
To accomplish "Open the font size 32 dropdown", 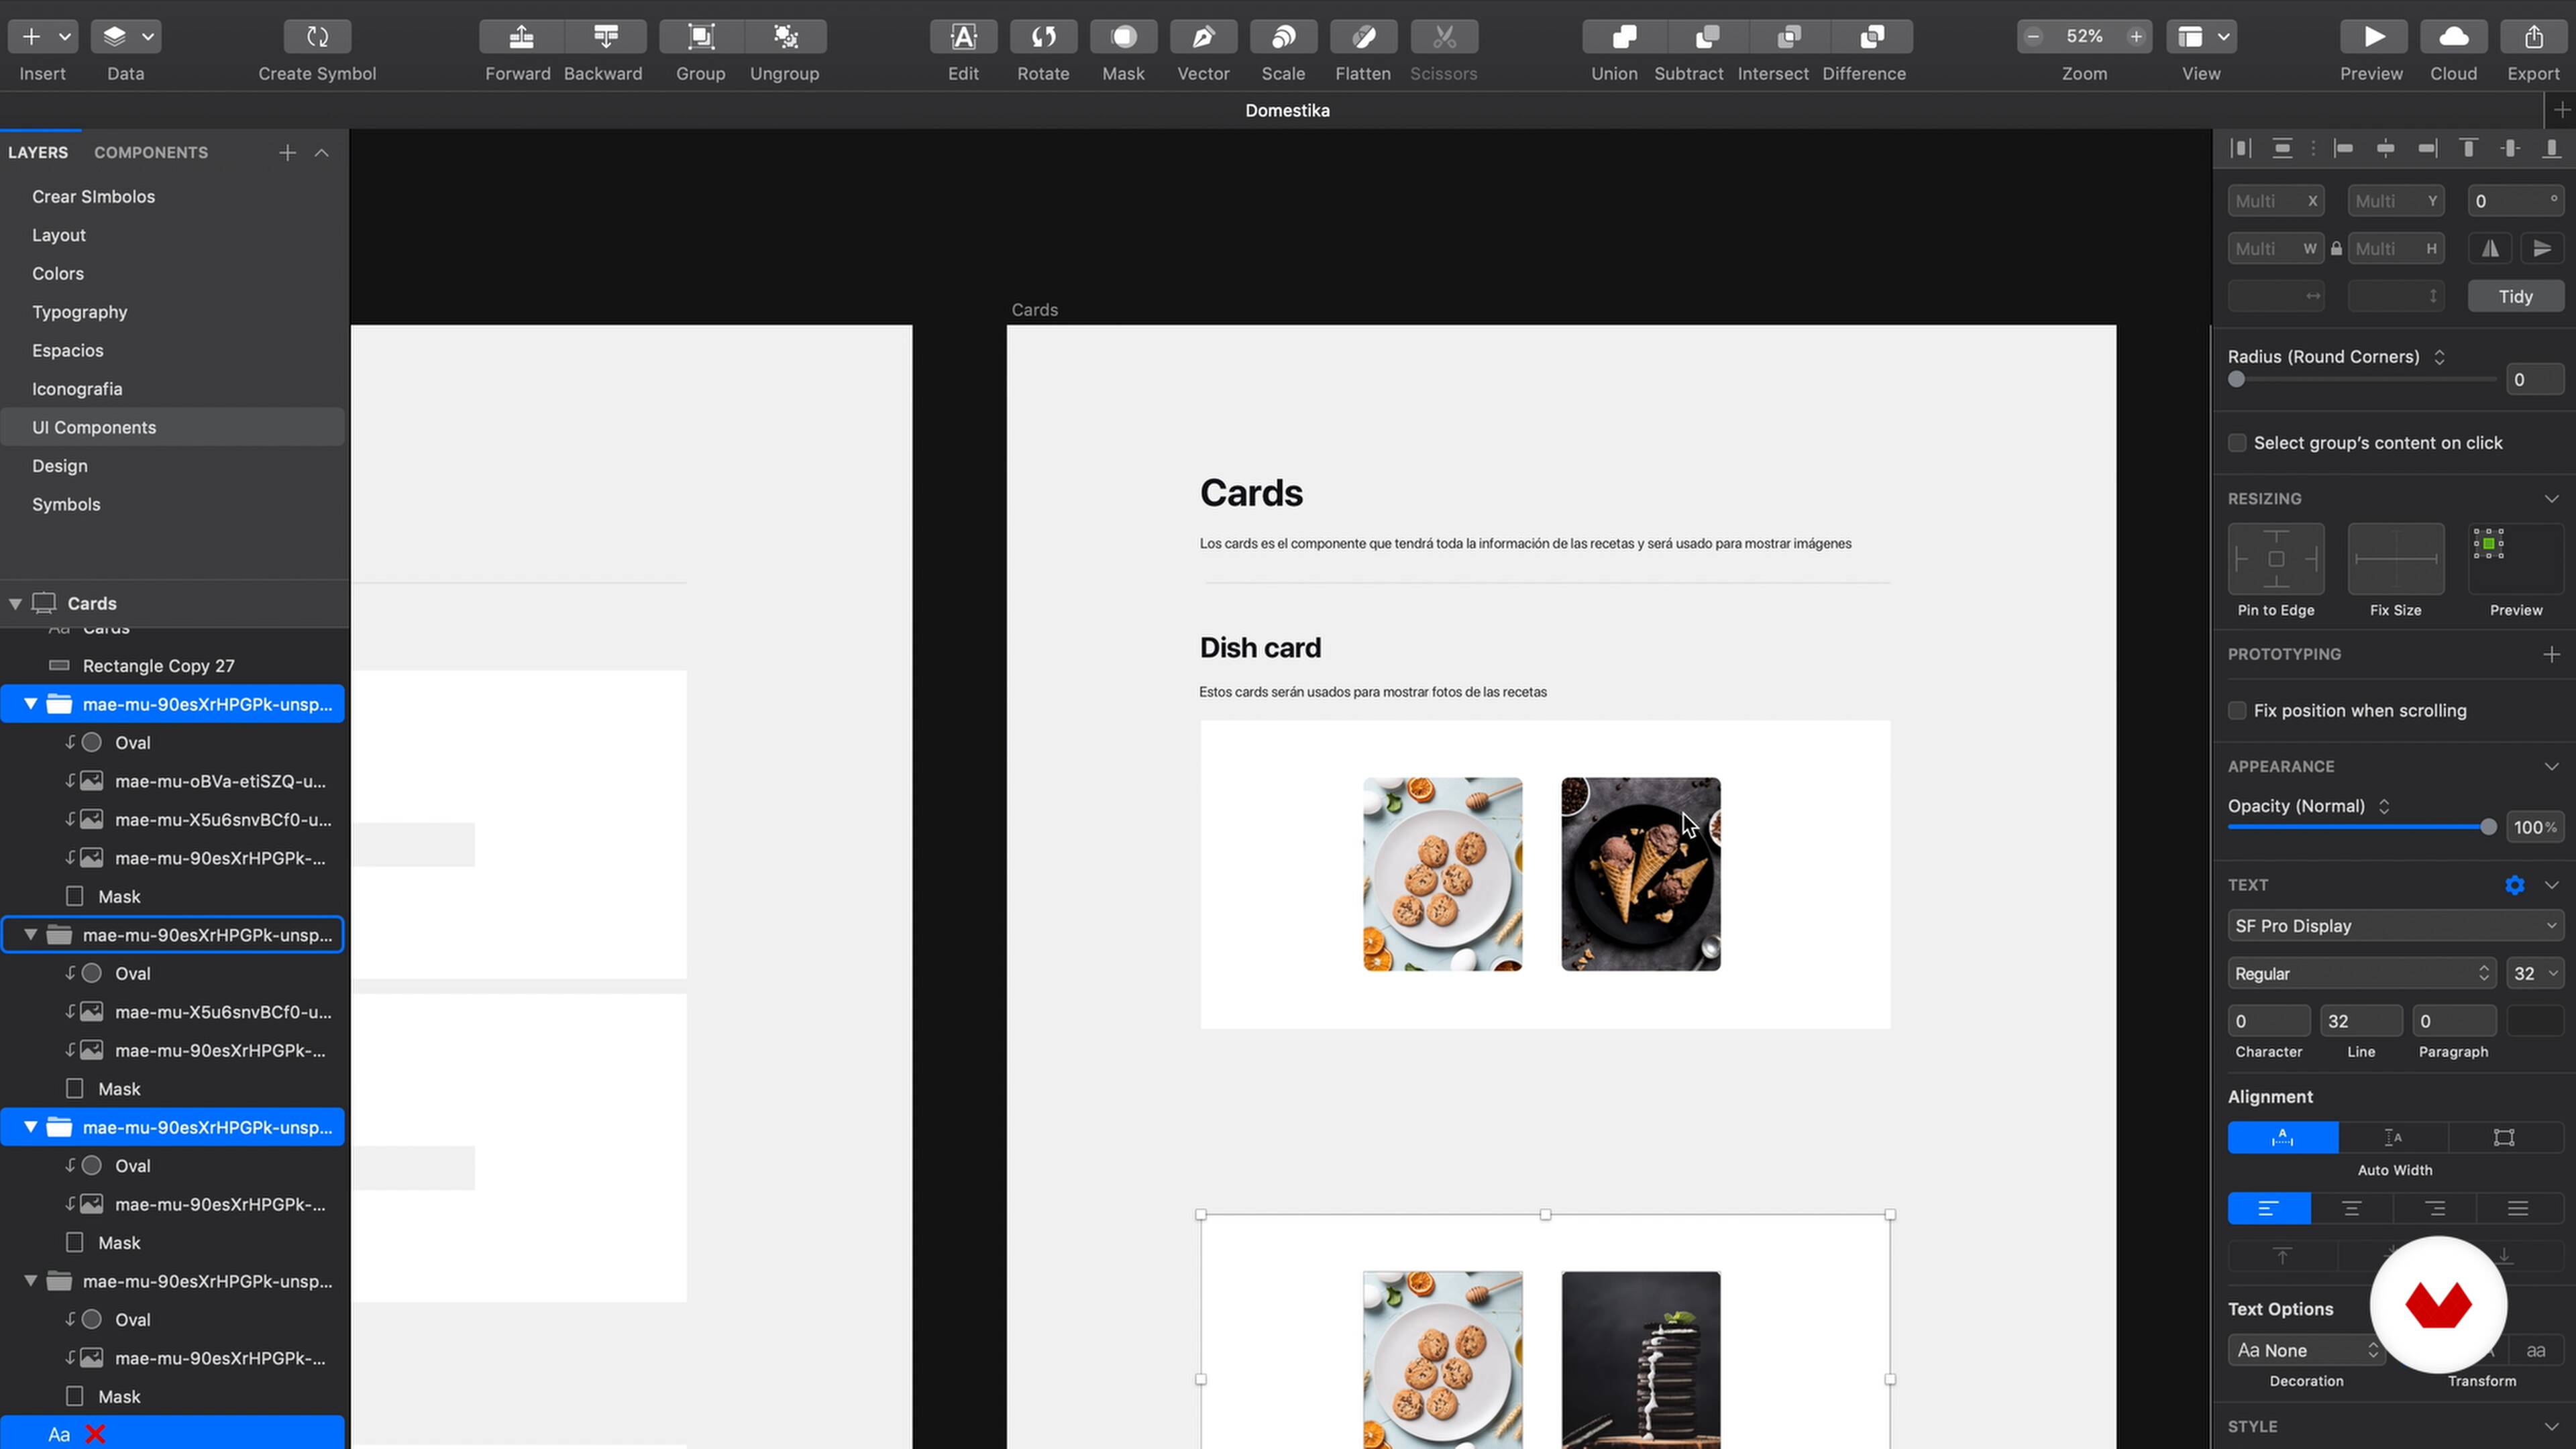I will coord(2535,974).
